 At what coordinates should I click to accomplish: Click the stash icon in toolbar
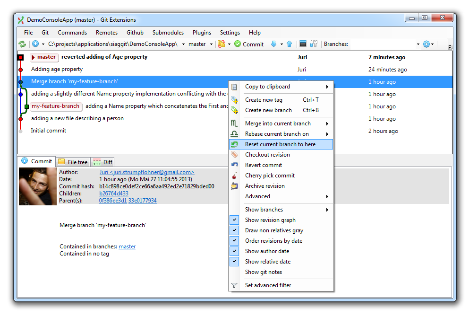point(222,44)
